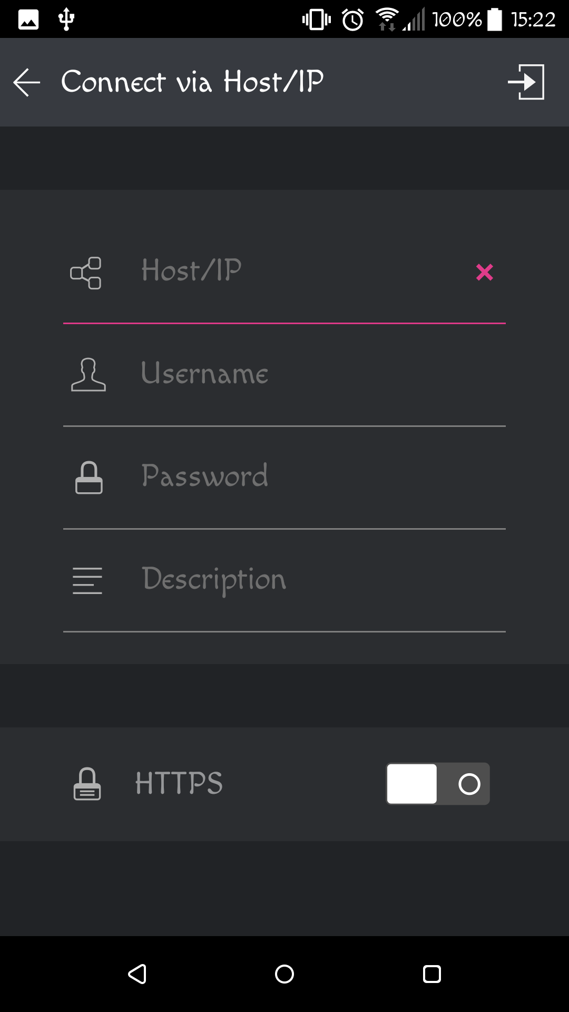569x1012 pixels.
Task: Clear the Host/IP field with pink X
Action: click(485, 272)
